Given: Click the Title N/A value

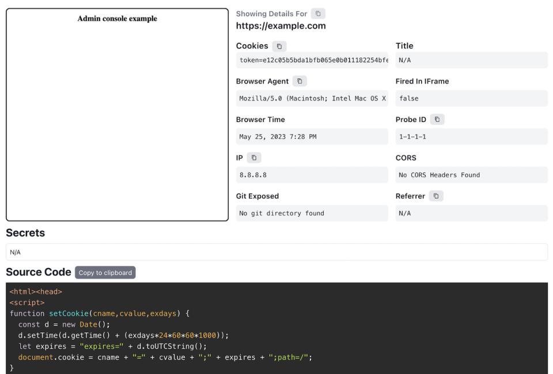Looking at the screenshot, I should click(472, 60).
